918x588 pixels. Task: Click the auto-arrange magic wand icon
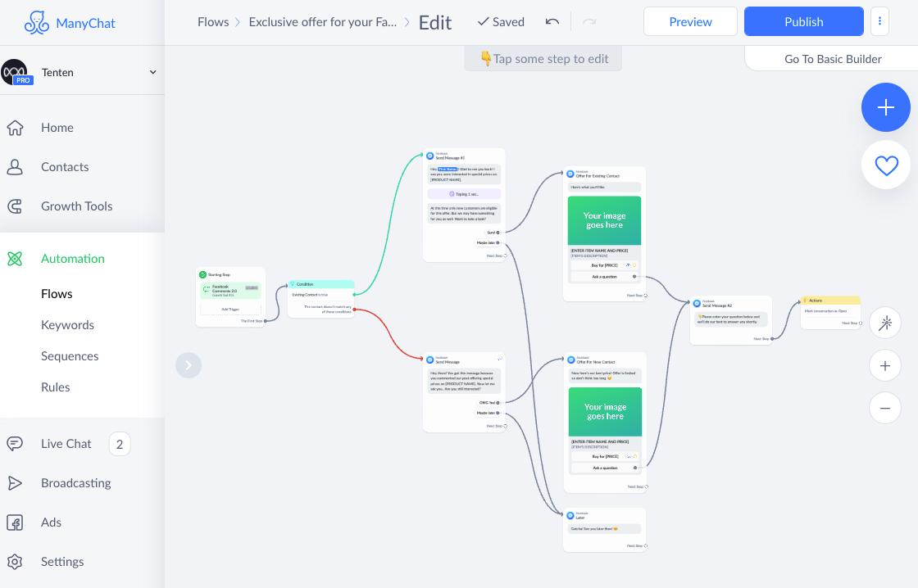pyautogui.click(x=885, y=323)
